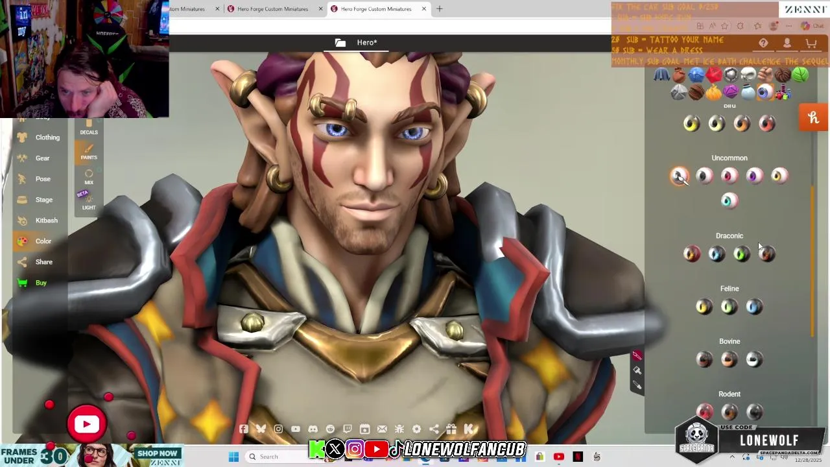Open Netflix from the taskbar
This screenshot has height=467, width=830.
click(x=578, y=457)
